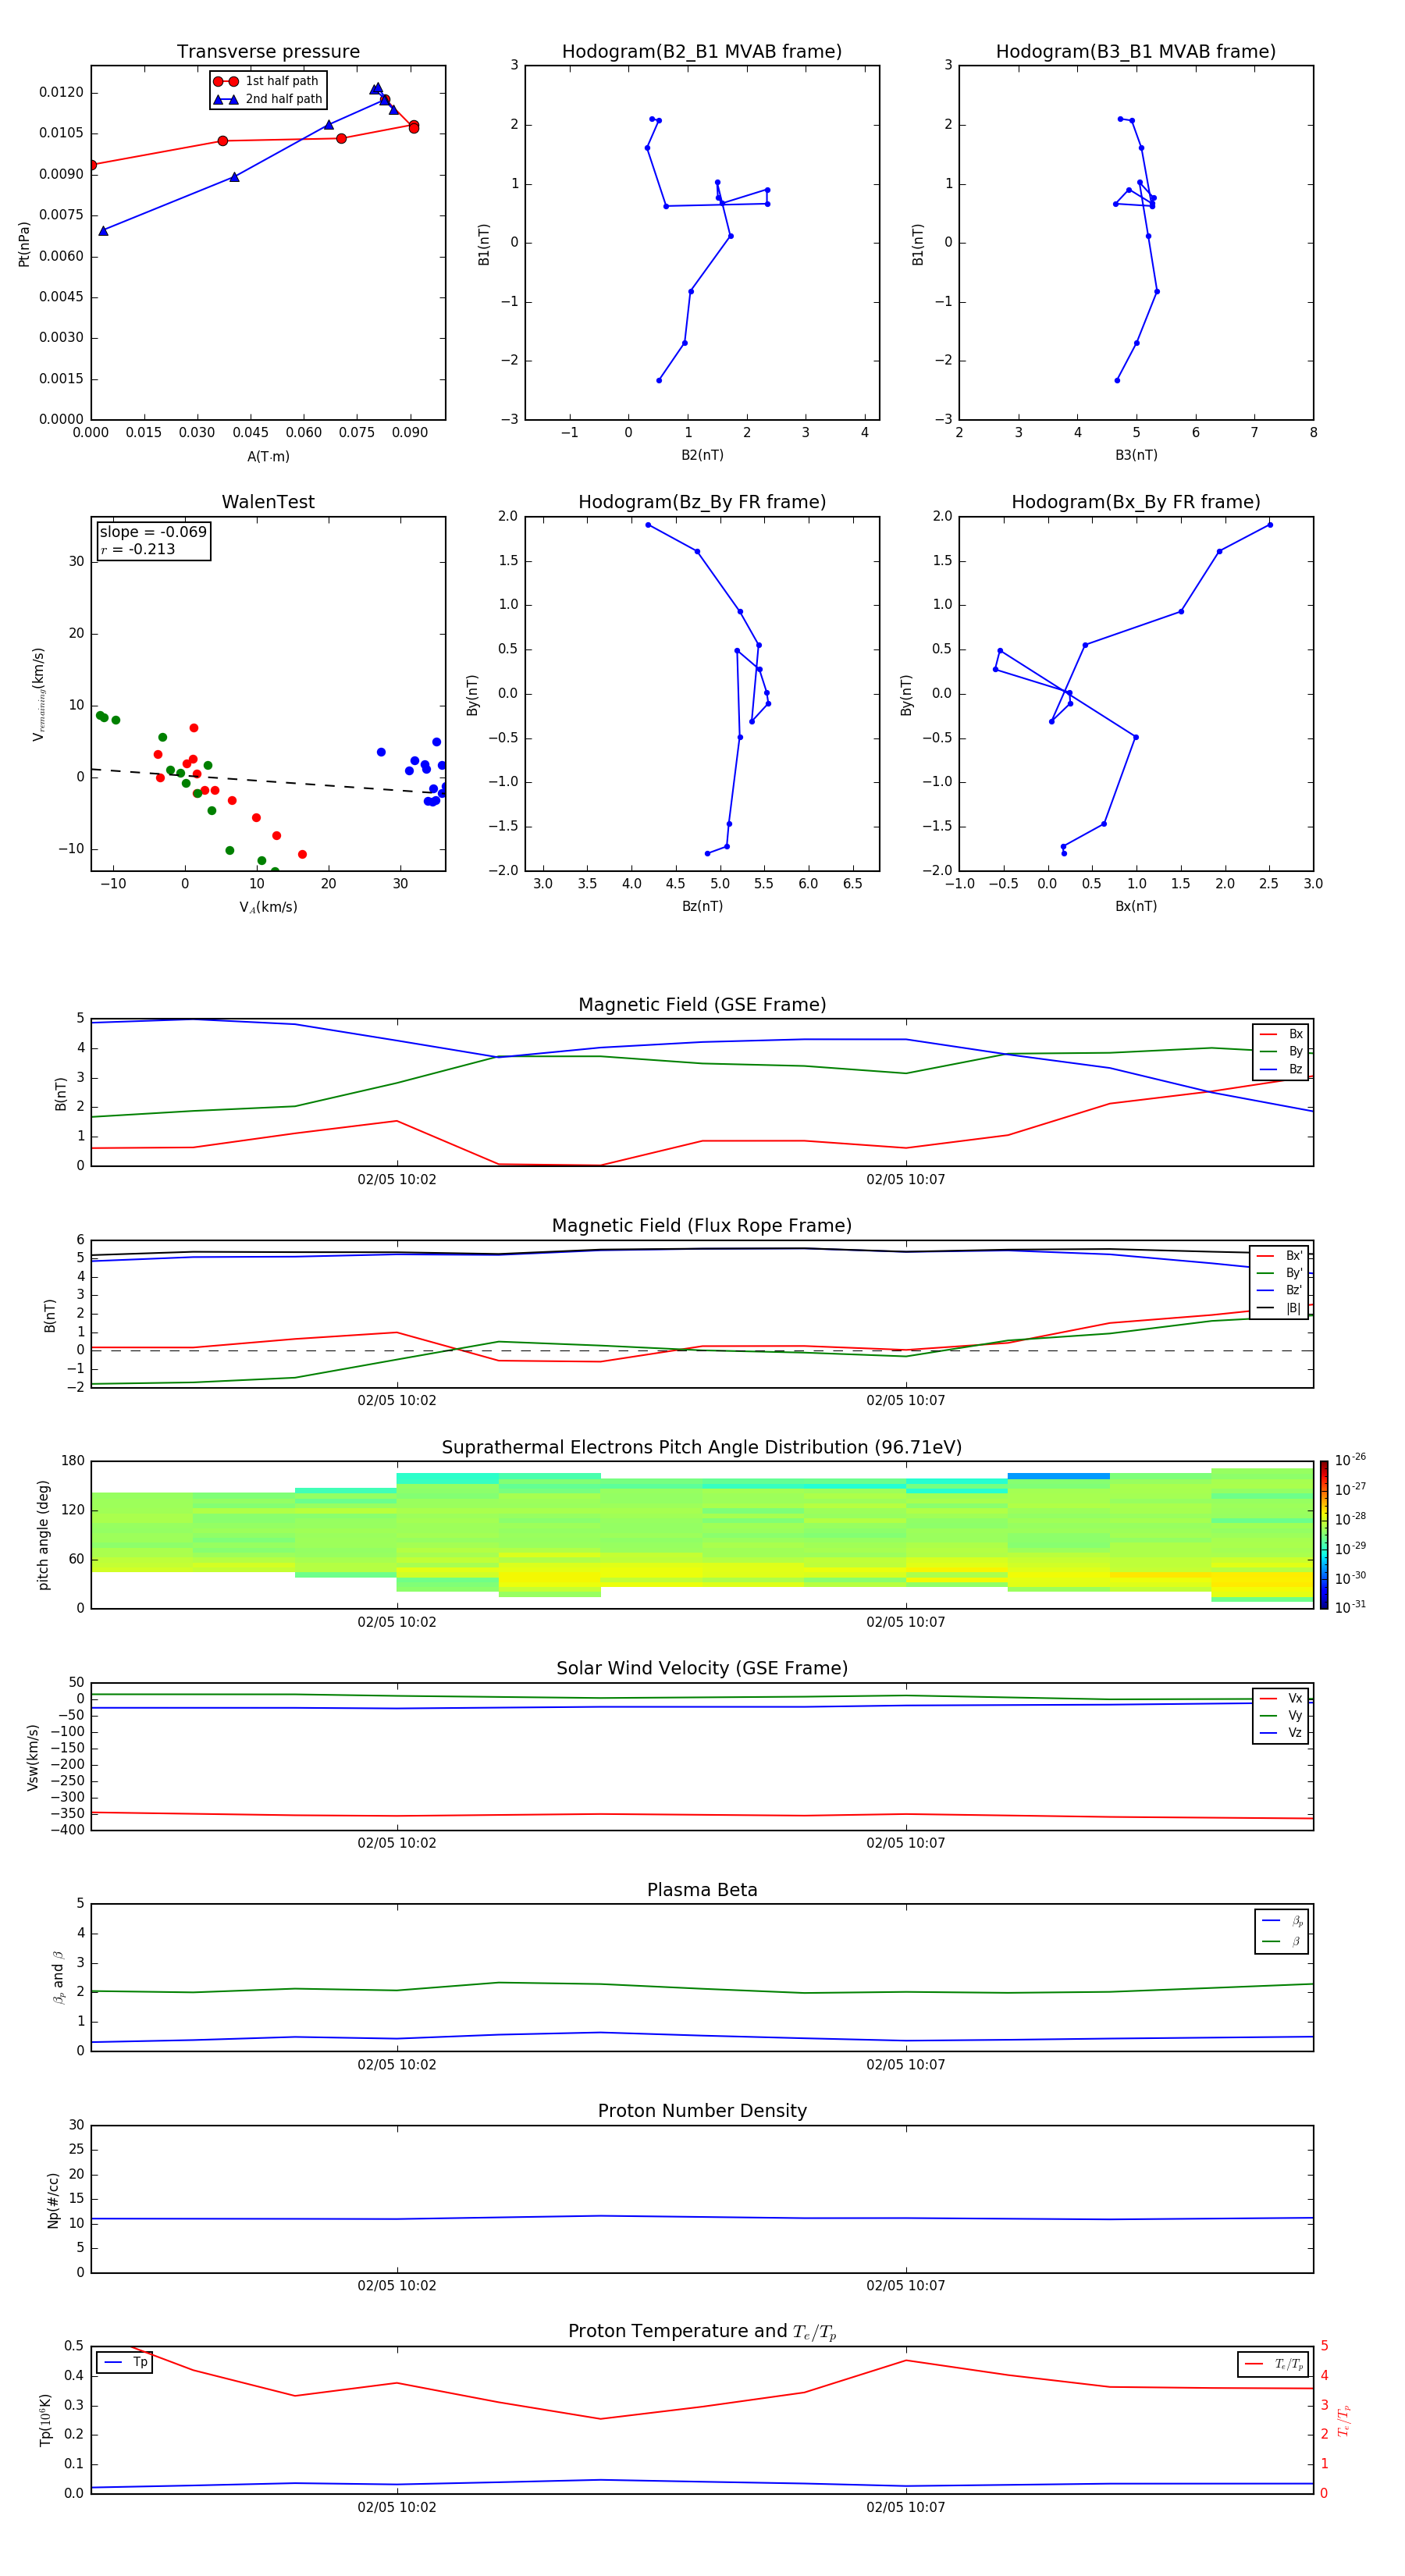Click the 'r = -0.213' annotation
The image size is (1405, 2576).
pyautogui.click(x=138, y=549)
